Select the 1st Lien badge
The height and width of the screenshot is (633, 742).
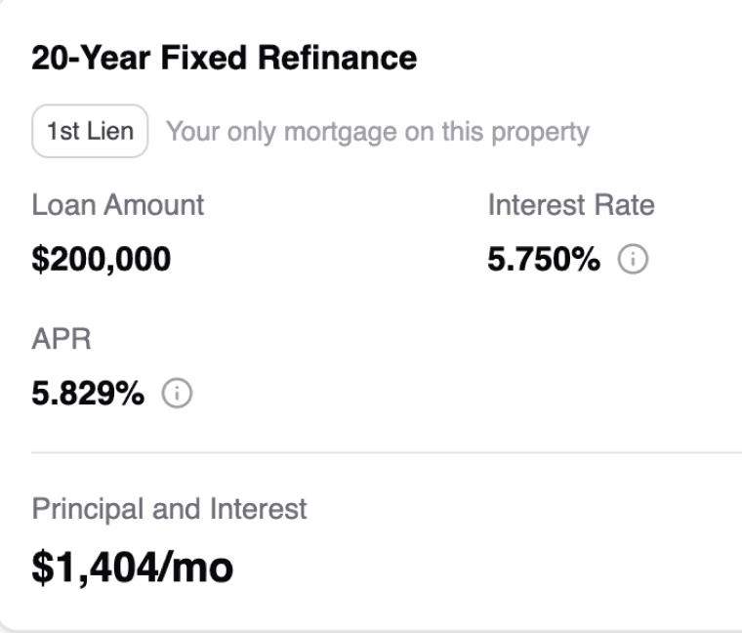(x=90, y=131)
